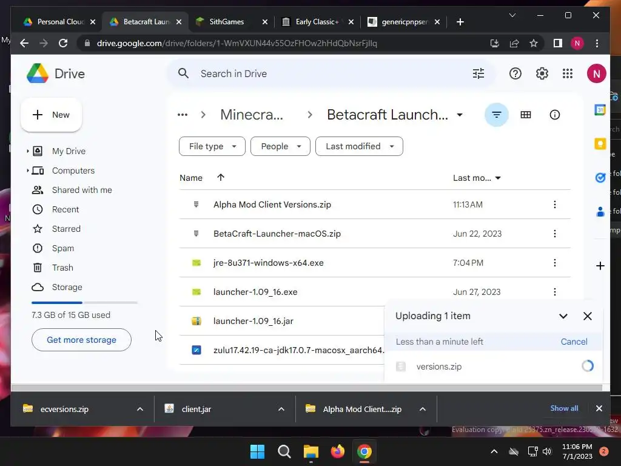Open Drive settings gear

tap(542, 73)
